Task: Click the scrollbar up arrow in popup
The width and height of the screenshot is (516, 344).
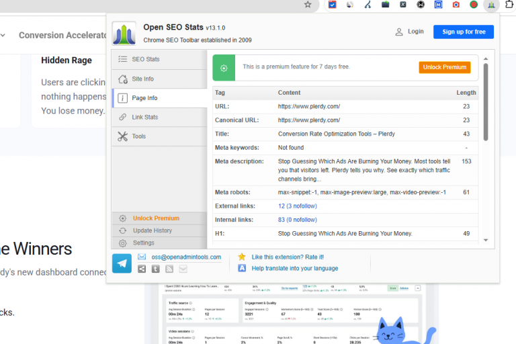Action: (x=486, y=58)
